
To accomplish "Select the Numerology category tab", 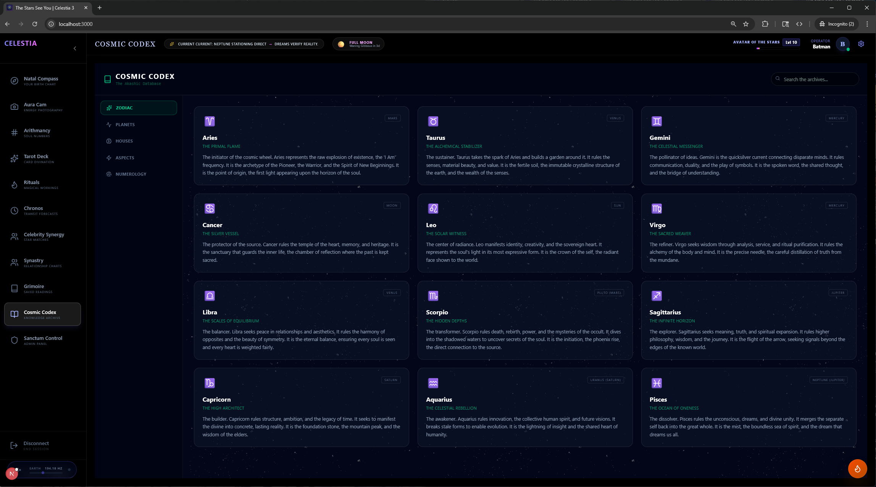I will [x=131, y=174].
